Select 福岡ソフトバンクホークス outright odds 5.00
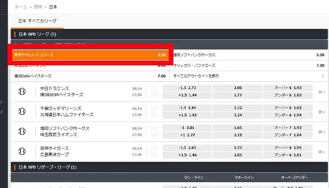329x188 pixels. click(250, 55)
